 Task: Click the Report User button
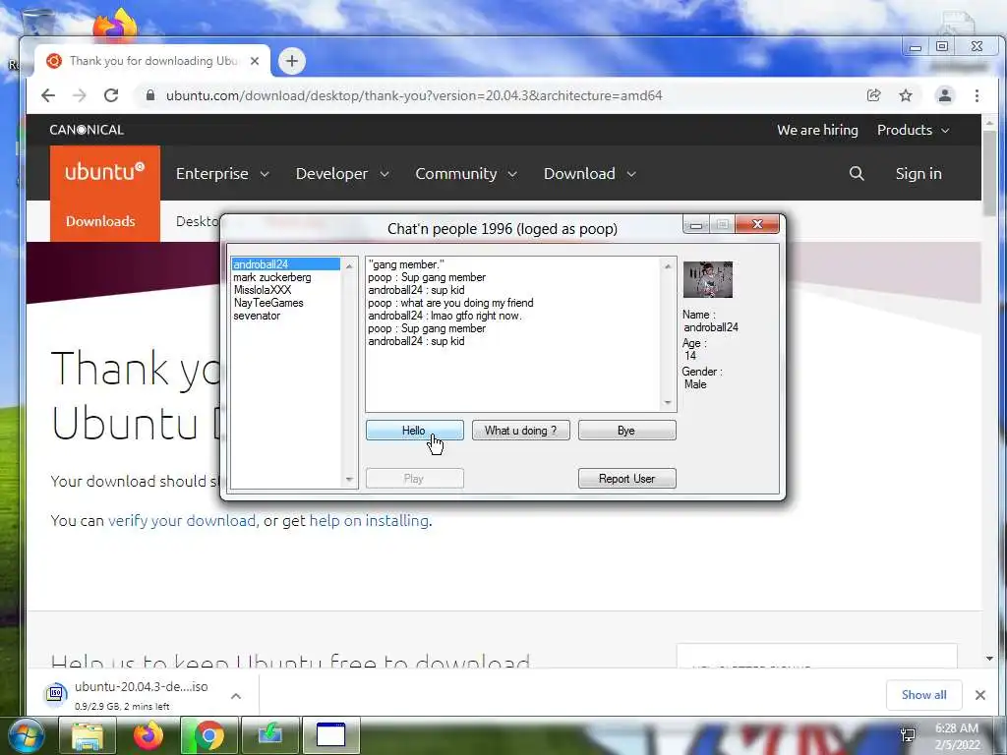pos(626,479)
